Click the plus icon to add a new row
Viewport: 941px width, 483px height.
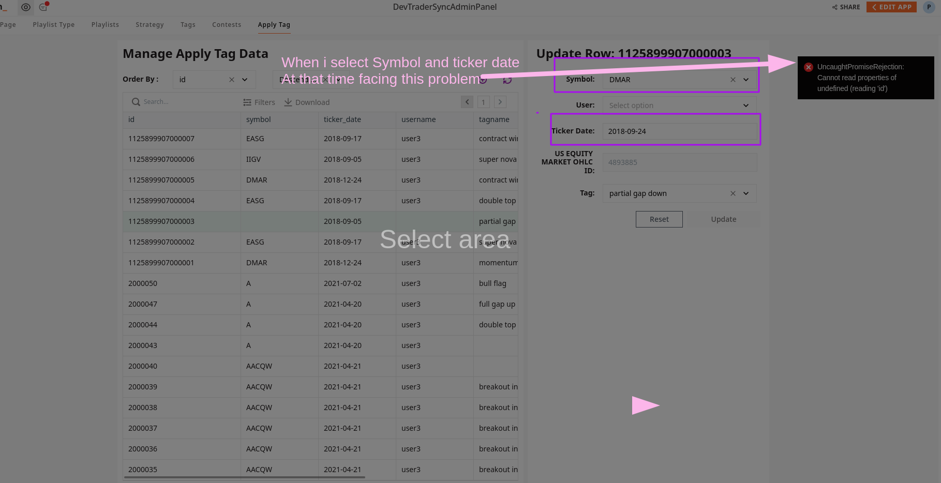pos(482,80)
